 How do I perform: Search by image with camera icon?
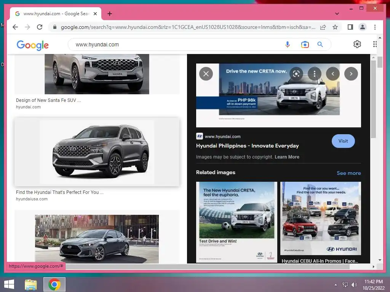305,44
